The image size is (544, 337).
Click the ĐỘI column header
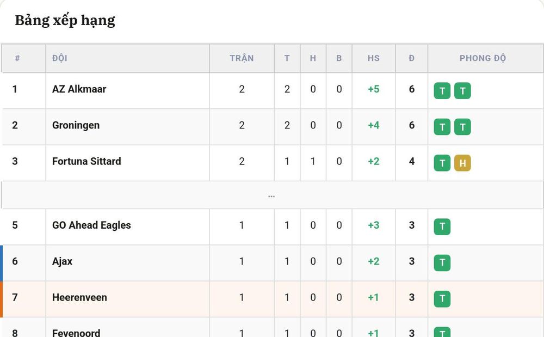[x=60, y=58]
